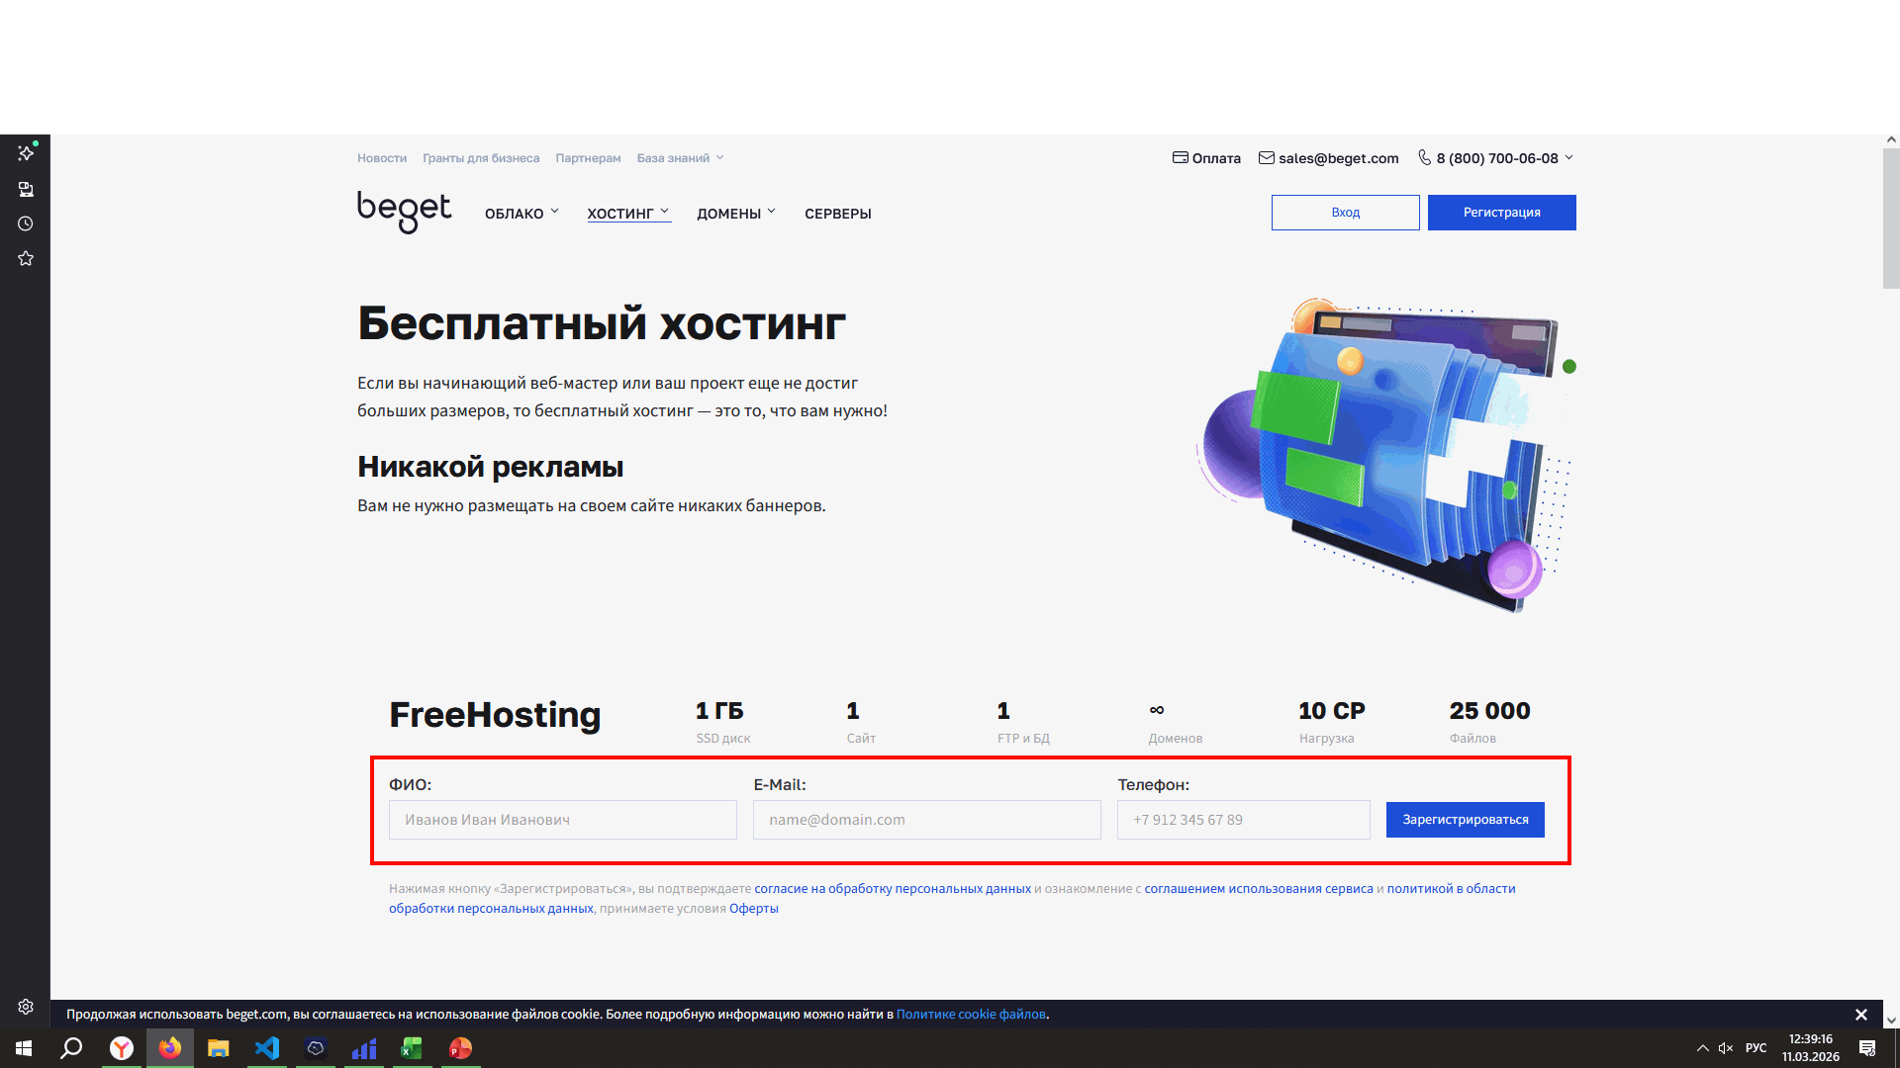1900x1068 pixels.
Task: Switch to Firefox in the taskbar
Action: tap(170, 1048)
